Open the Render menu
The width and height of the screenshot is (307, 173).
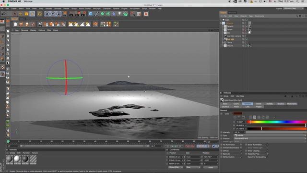(66, 9)
